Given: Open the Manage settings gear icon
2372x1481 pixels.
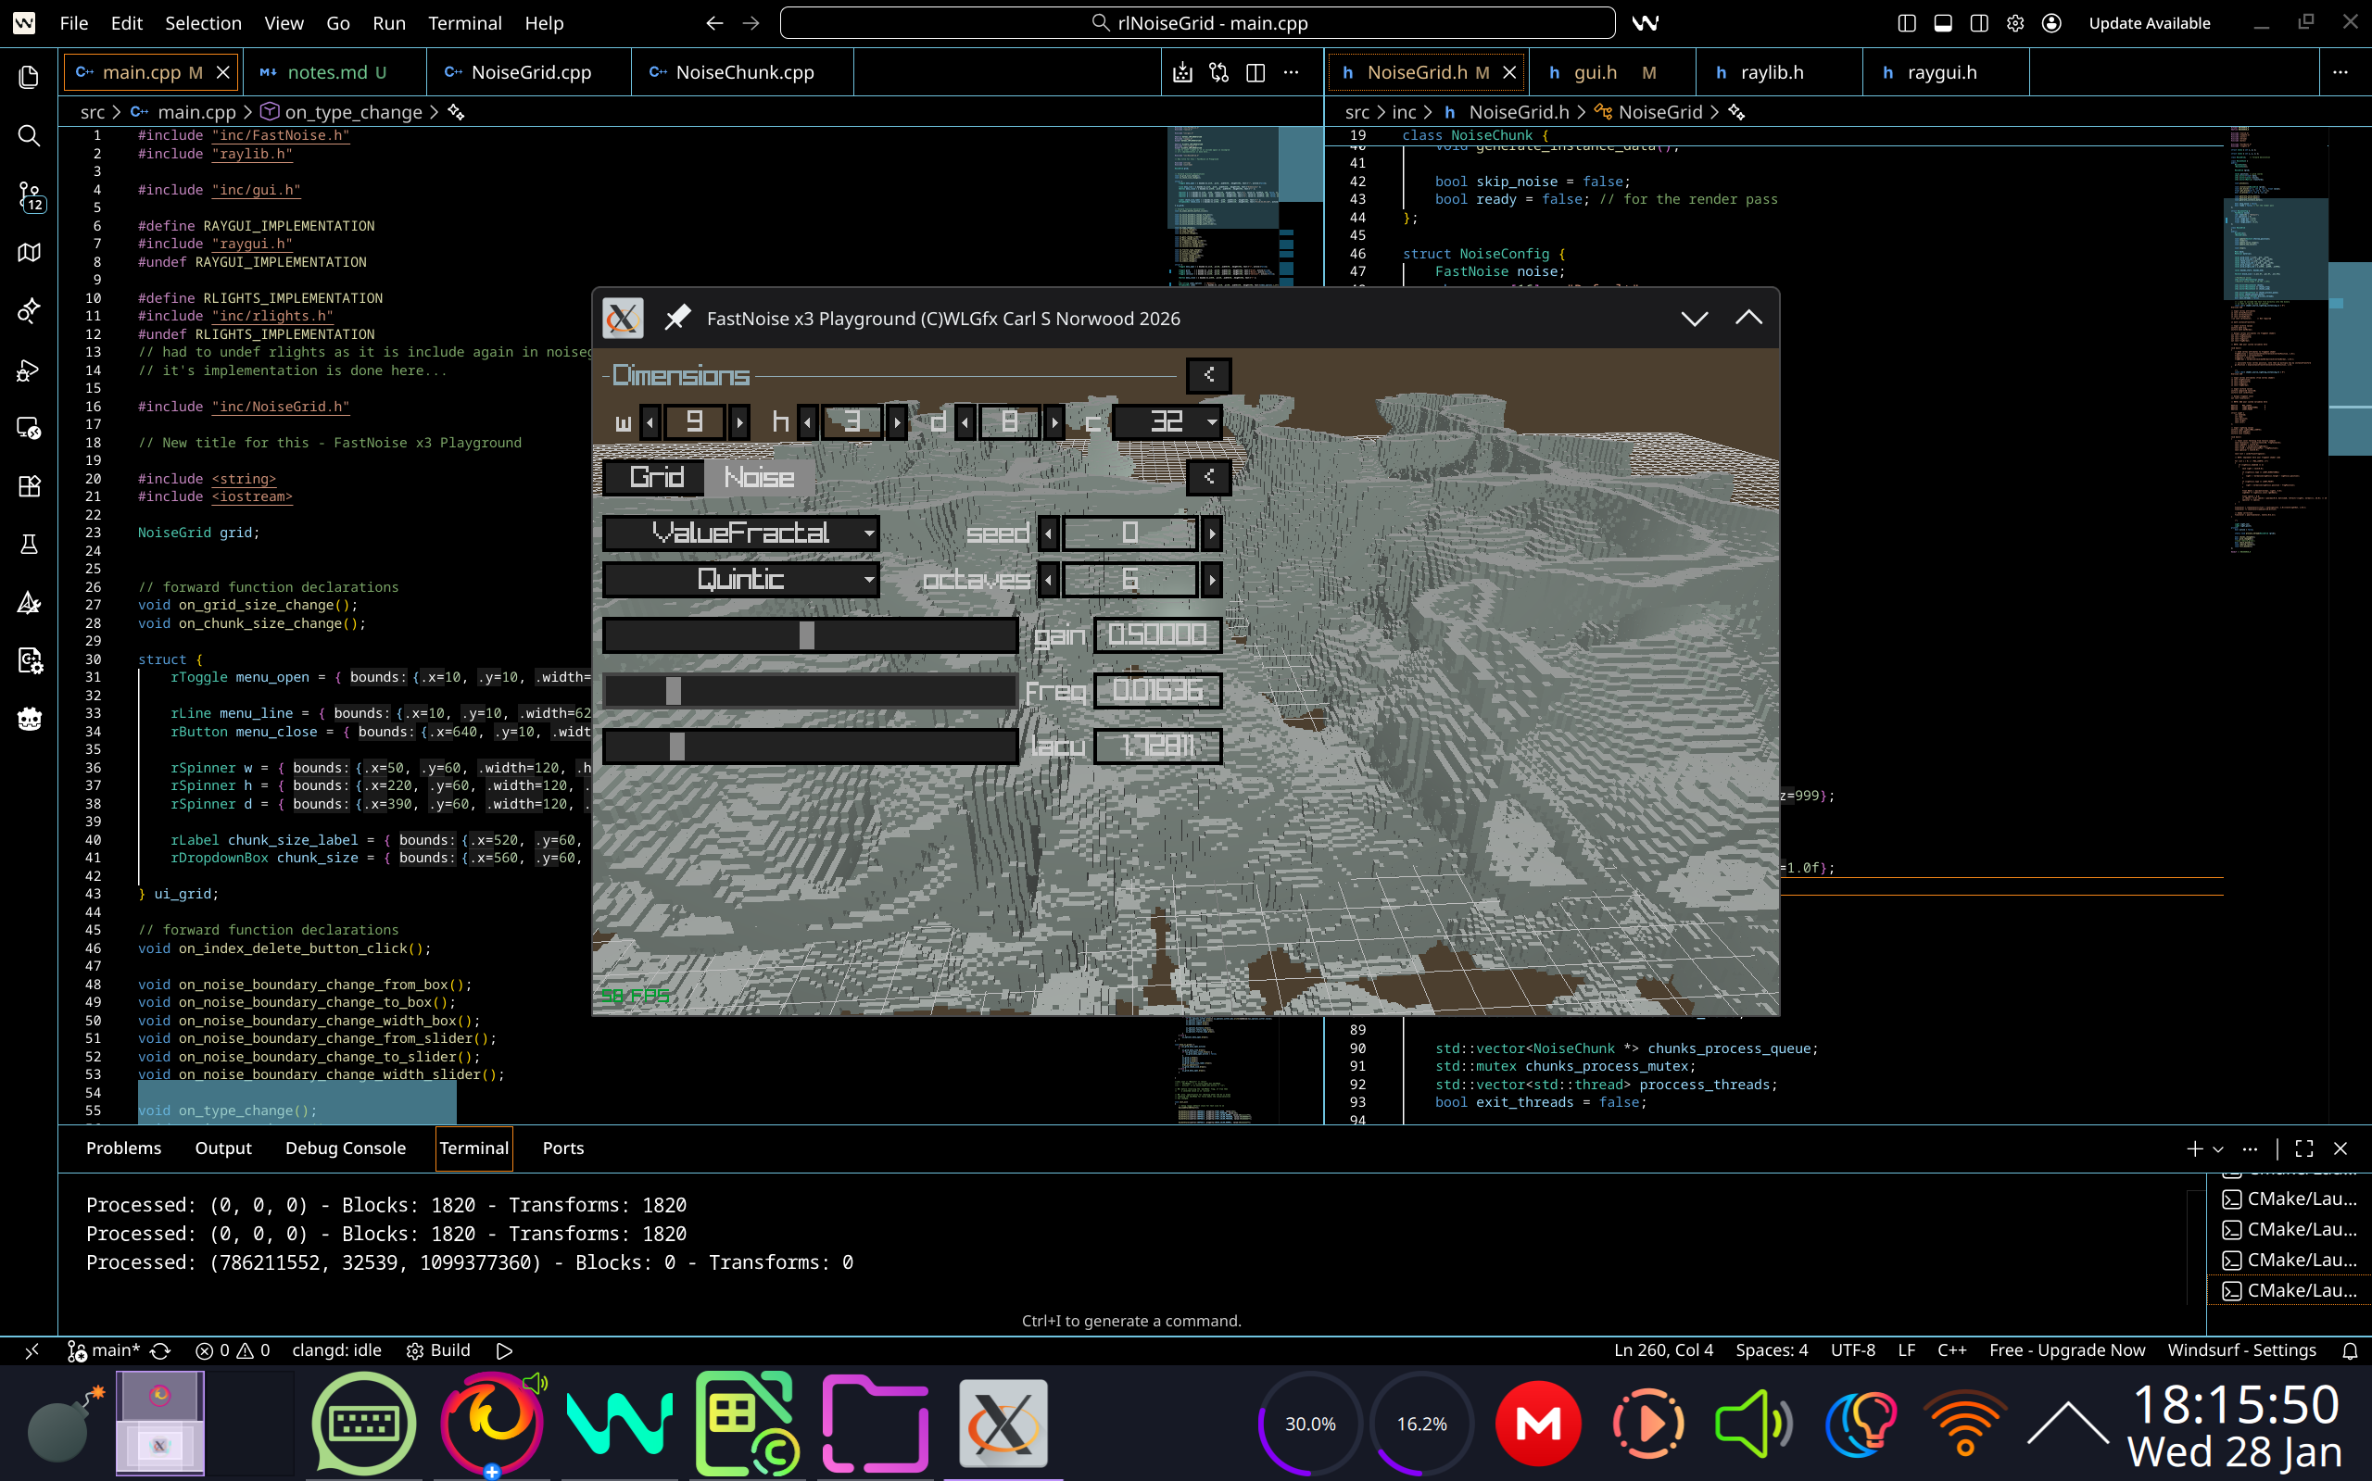Looking at the screenshot, I should click(2015, 22).
